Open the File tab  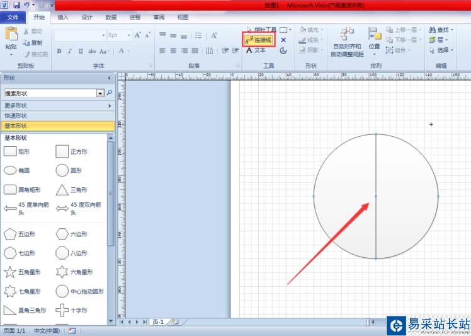(13, 17)
